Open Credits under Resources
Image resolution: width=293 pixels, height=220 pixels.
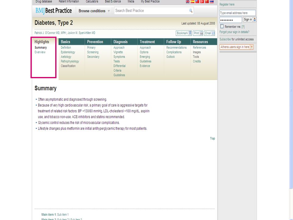pyautogui.click(x=197, y=61)
